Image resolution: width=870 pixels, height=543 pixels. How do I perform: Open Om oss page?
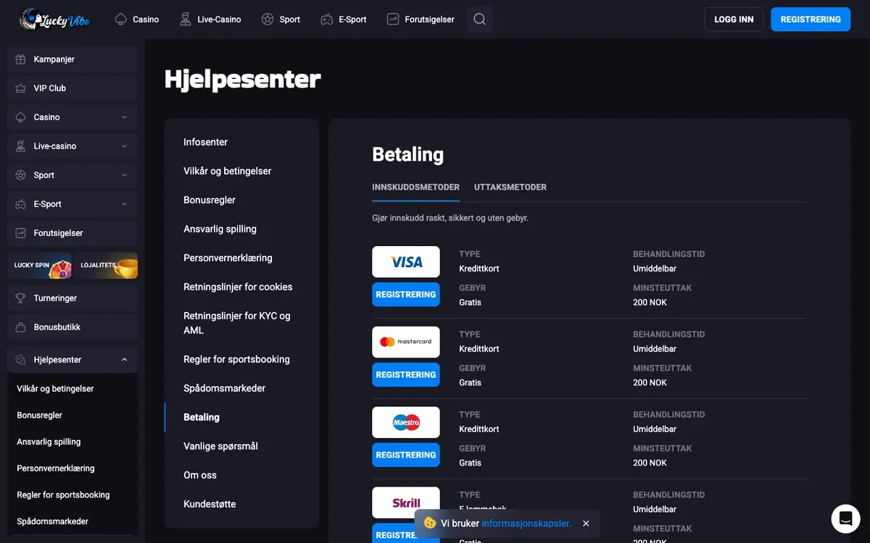[x=200, y=475]
